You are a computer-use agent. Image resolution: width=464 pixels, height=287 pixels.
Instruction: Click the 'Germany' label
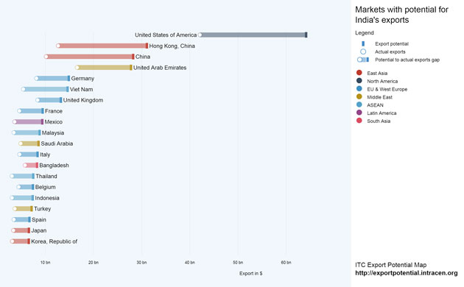point(82,78)
